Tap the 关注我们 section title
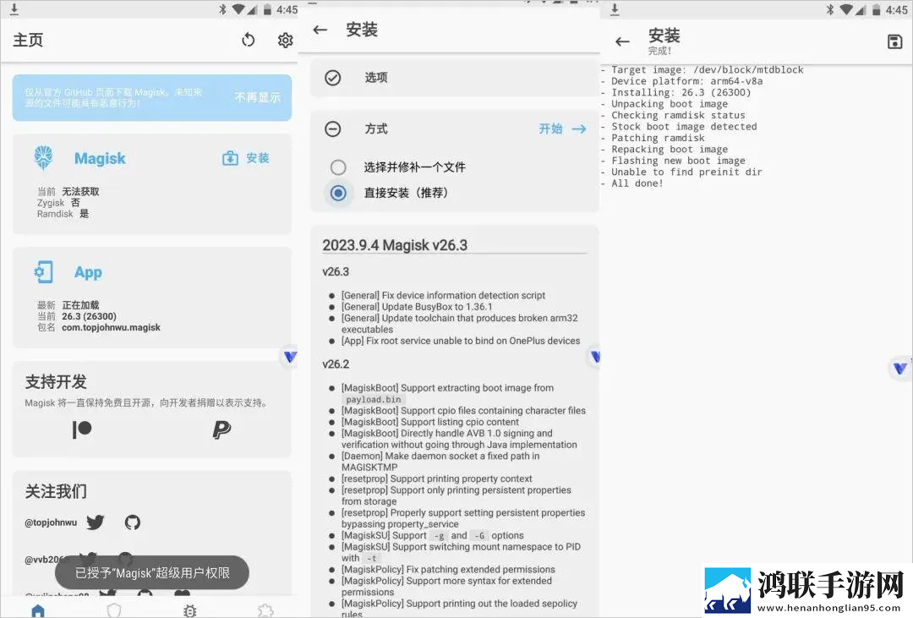913x618 pixels. point(56,491)
